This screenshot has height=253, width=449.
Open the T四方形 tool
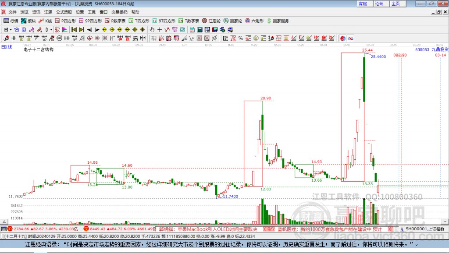click(x=139, y=21)
